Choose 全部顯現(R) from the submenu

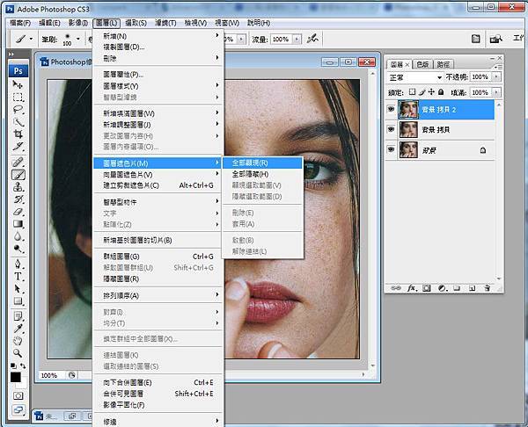pyautogui.click(x=262, y=163)
